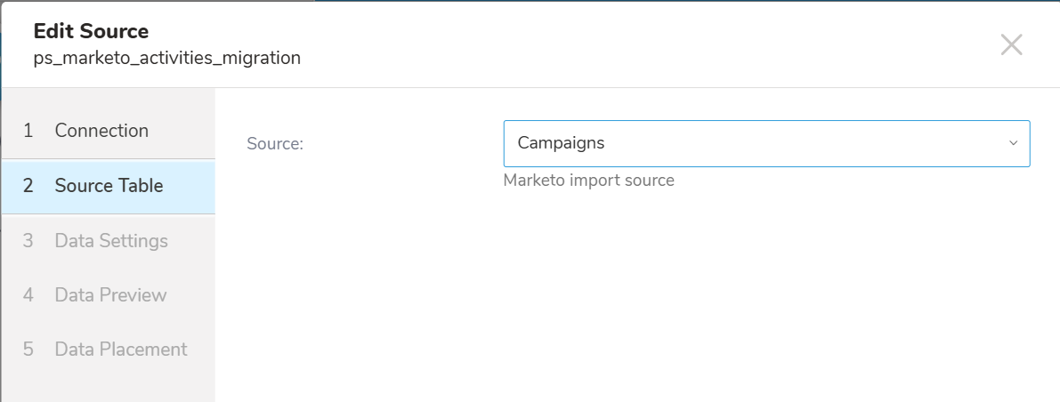1060x402 pixels.
Task: Click the blank panel area below the helper text
Action: (x=636, y=293)
